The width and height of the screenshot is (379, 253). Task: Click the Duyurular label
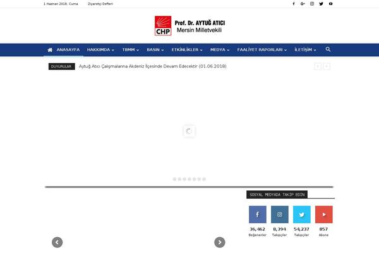click(62, 66)
